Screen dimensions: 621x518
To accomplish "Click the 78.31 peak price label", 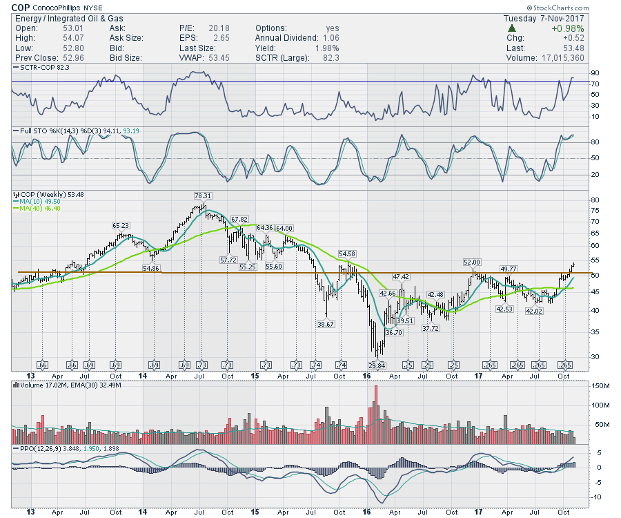I will coord(203,195).
